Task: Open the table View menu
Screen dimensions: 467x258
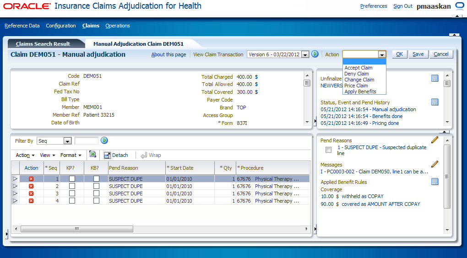Action: 47,155
